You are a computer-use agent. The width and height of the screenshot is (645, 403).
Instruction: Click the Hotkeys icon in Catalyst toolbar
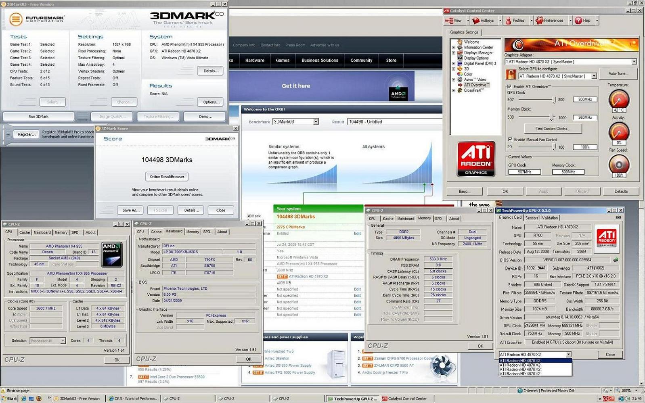point(476,21)
